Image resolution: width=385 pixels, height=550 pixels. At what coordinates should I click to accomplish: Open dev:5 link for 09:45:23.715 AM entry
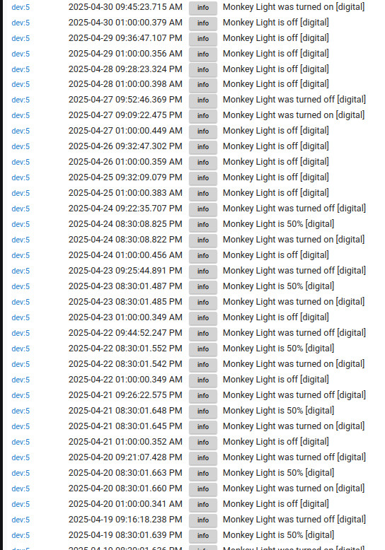21,7
